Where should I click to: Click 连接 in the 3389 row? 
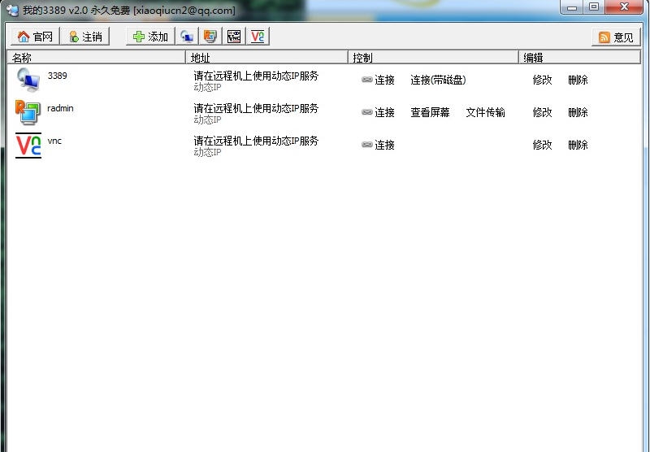(x=384, y=80)
